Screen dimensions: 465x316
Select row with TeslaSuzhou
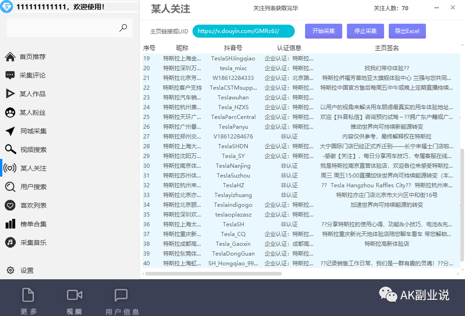(301, 176)
